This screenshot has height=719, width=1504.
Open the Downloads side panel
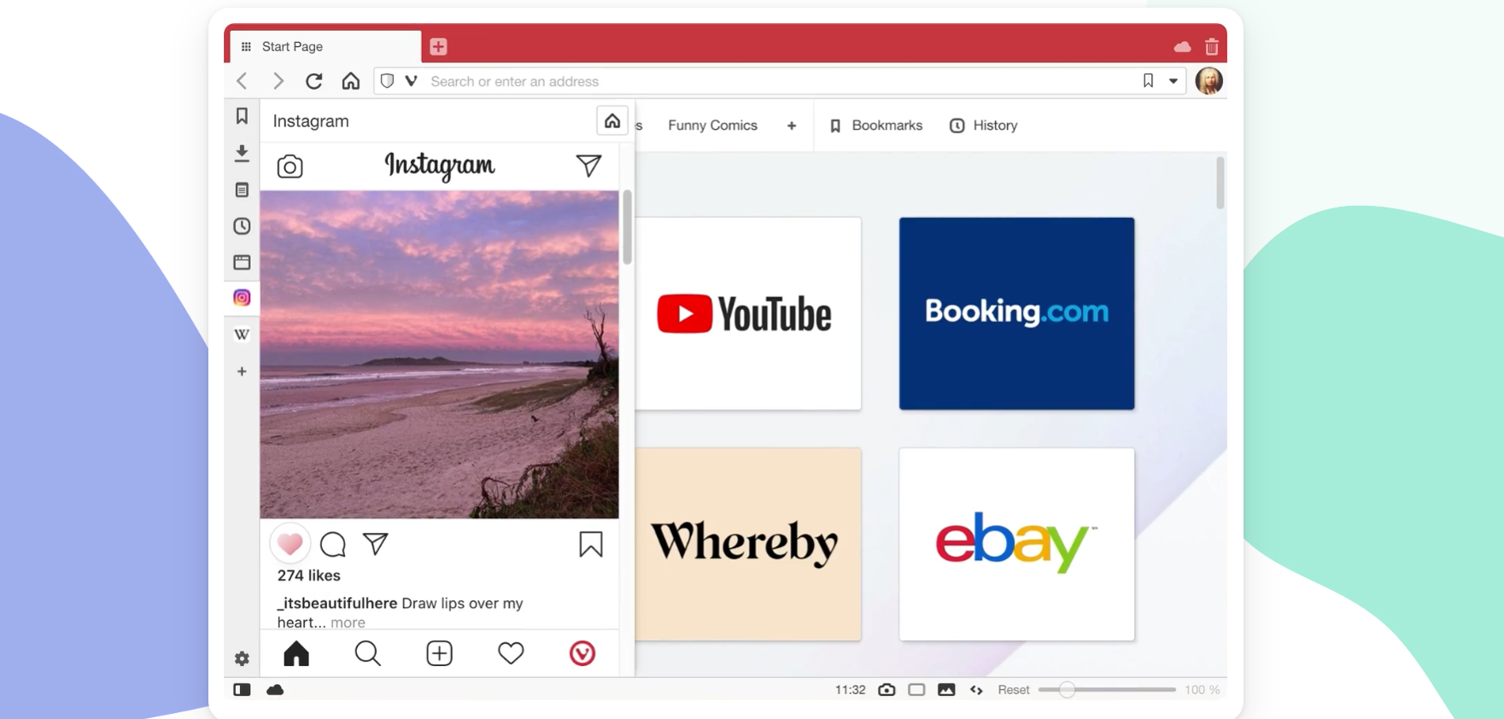242,153
